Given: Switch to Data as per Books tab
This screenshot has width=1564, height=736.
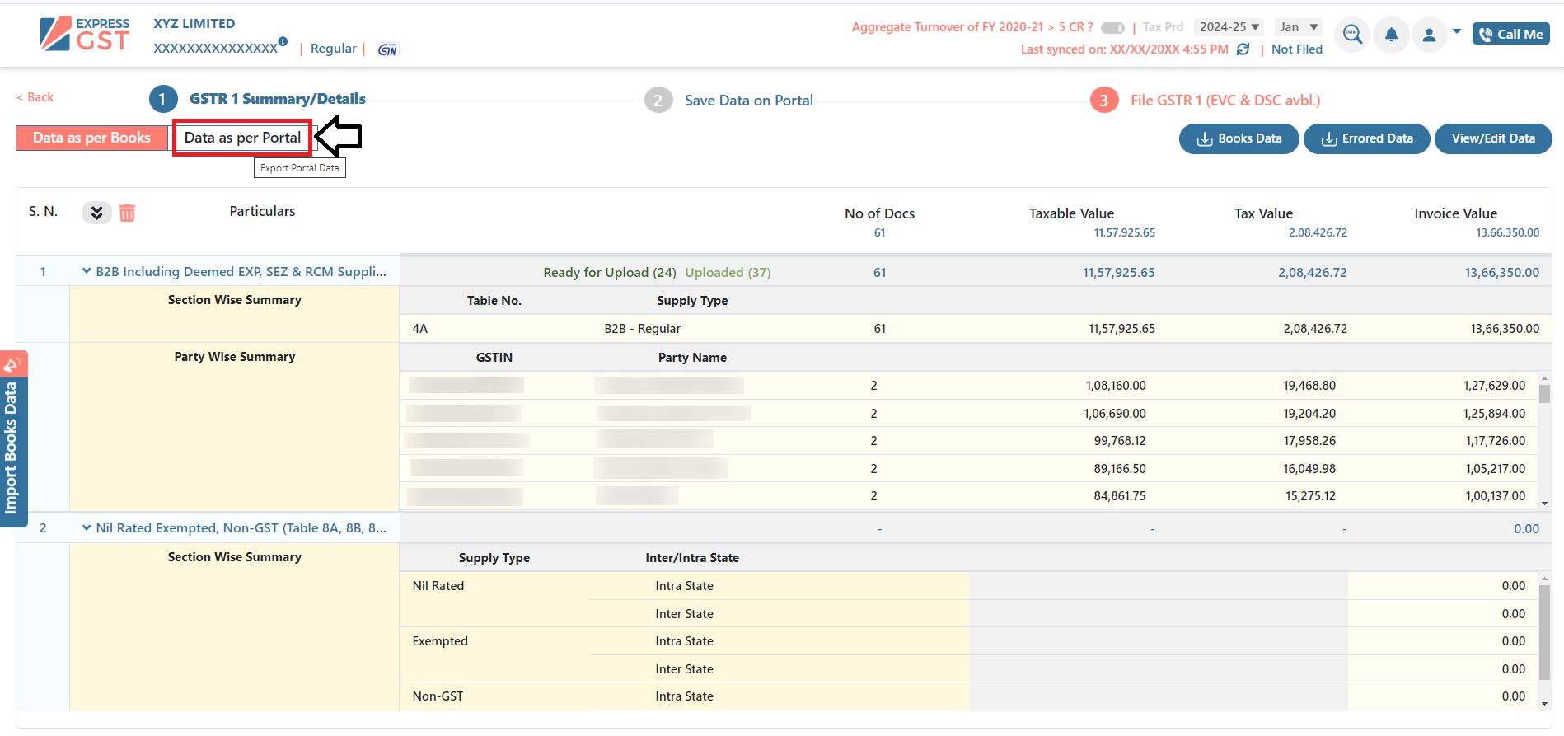Looking at the screenshot, I should pyautogui.click(x=91, y=138).
